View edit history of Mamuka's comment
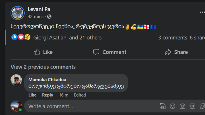Image resolution: width=205 pixels, height=115 pixels. point(80,95)
